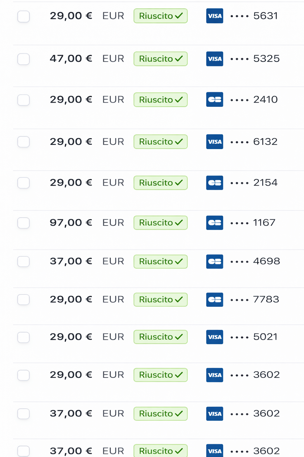Click the CB card icon beside card 4698
This screenshot has width=304, height=457.
[x=214, y=262]
